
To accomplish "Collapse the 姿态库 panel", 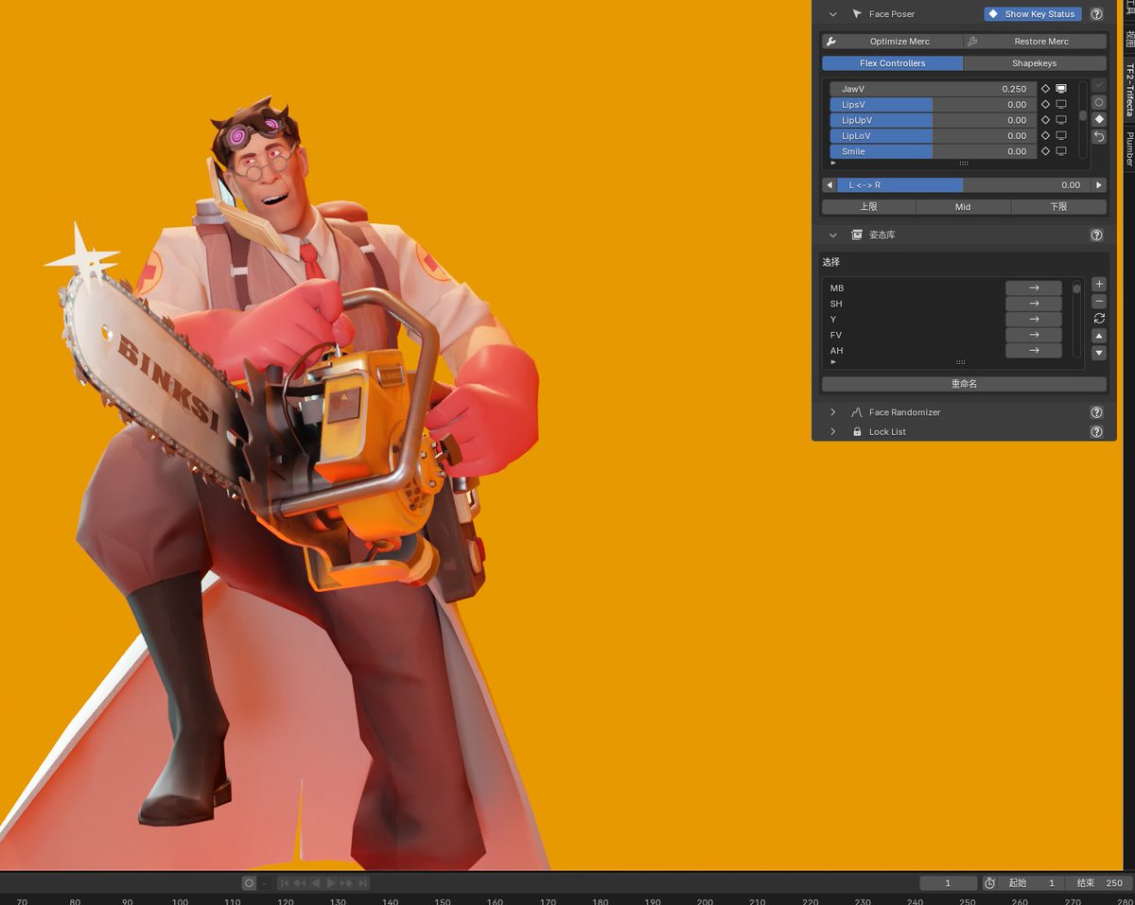I will pyautogui.click(x=833, y=235).
